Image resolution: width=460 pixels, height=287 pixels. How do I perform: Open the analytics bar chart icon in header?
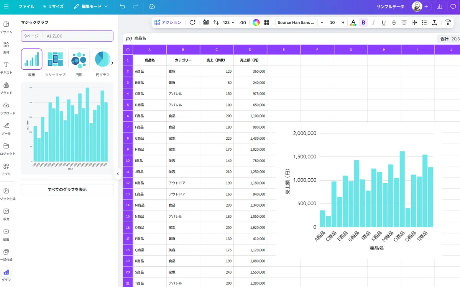pyautogui.click(x=439, y=7)
